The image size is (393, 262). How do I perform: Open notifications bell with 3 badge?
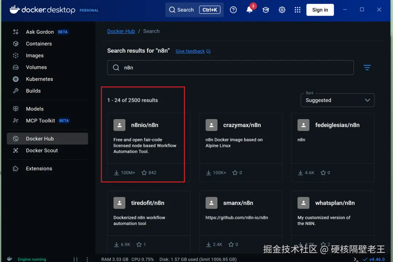point(250,9)
